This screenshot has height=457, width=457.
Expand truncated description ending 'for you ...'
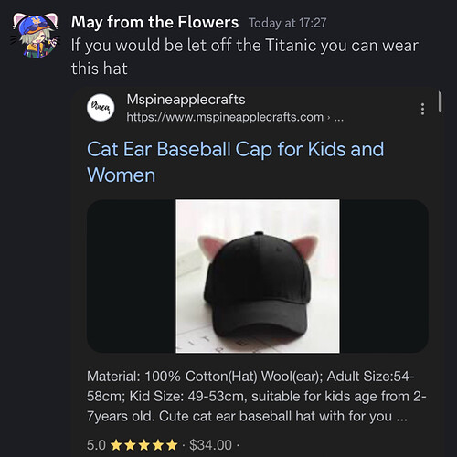tap(401, 417)
